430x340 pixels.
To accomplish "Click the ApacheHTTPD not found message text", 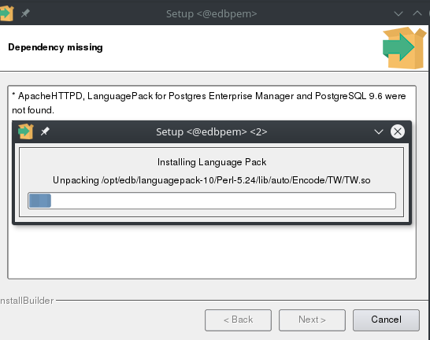I will coord(209,103).
